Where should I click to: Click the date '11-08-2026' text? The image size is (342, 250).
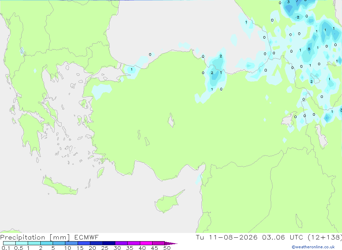pos(233,237)
